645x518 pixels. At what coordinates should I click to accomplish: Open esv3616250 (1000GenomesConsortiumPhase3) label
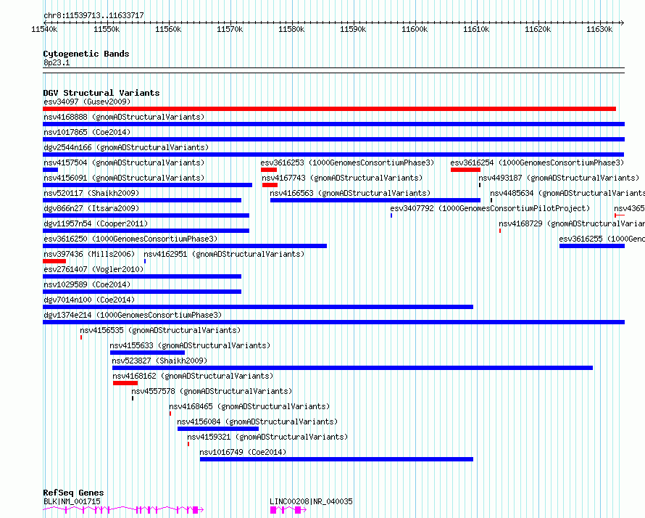(130, 239)
